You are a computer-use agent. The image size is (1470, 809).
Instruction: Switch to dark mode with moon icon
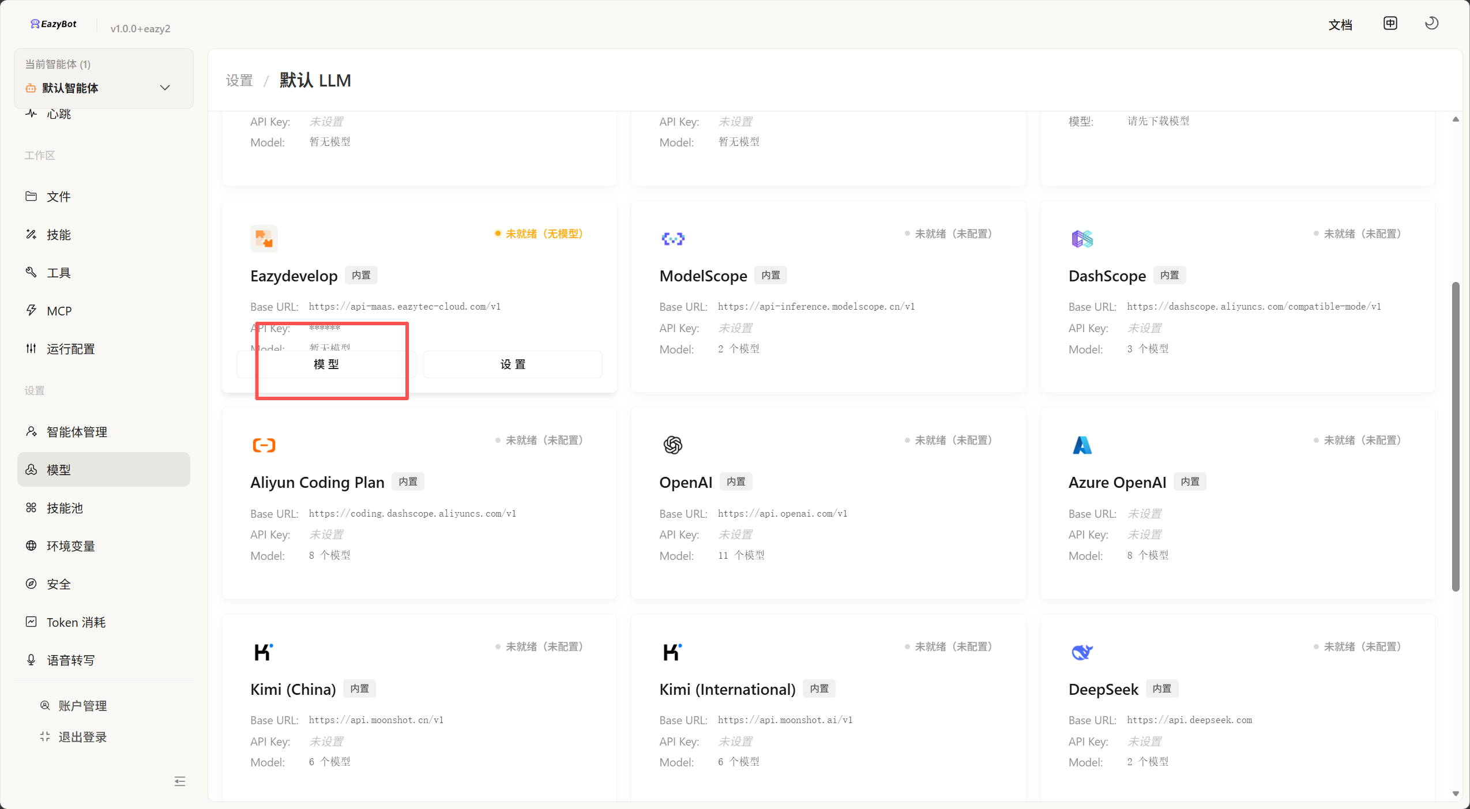pos(1431,23)
